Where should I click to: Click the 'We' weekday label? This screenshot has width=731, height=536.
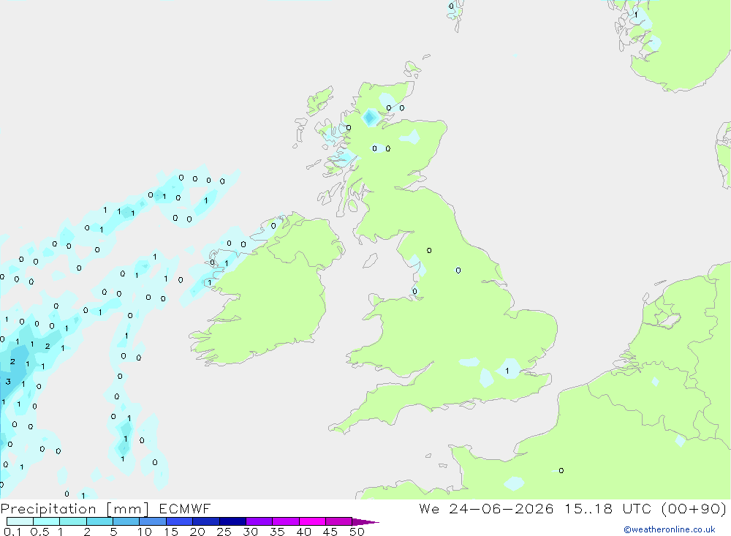[x=429, y=508]
